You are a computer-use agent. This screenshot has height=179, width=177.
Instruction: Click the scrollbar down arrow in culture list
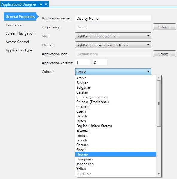(159, 174)
